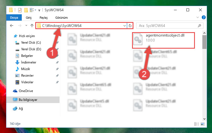This screenshot has width=212, height=133.
Task: Click the New folder icon in title bar
Action: (26, 10)
